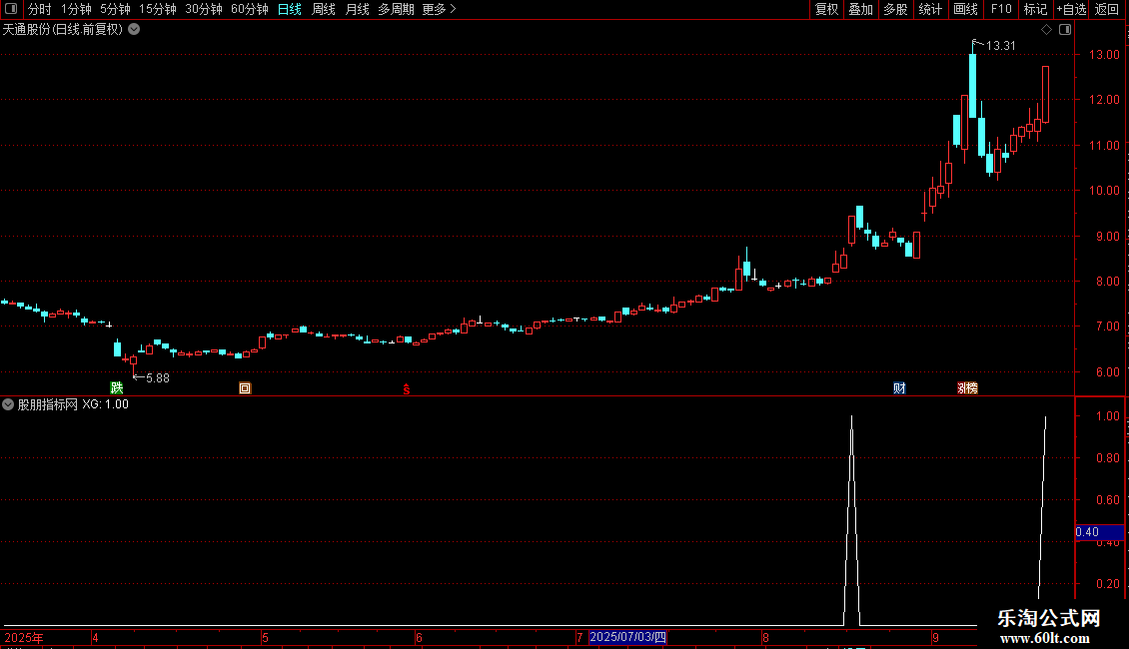Select the 15分钟 period tab
Viewport: 1129px width, 649px height.
coord(157,9)
